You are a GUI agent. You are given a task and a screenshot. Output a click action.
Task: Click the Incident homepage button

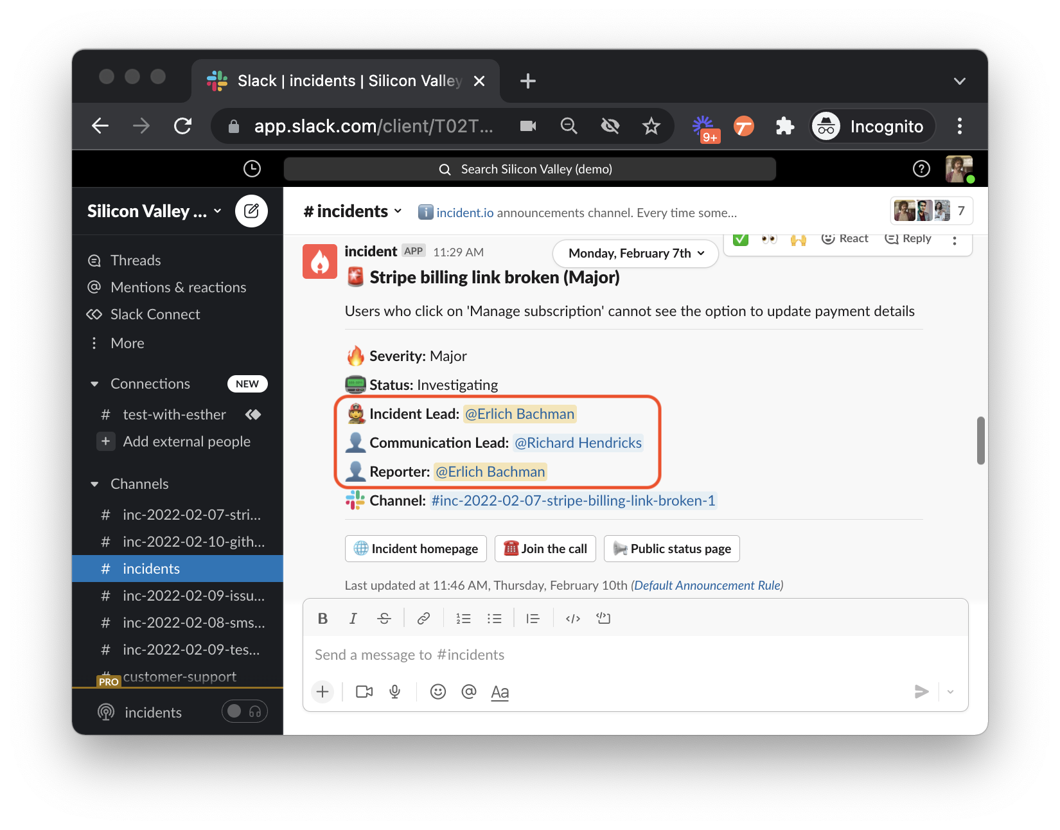click(x=416, y=549)
